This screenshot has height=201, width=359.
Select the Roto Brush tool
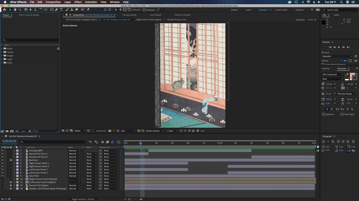(x=83, y=10)
